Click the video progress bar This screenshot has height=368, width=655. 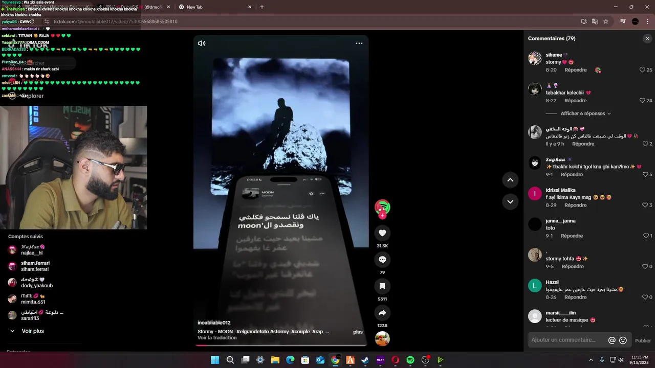(x=281, y=345)
